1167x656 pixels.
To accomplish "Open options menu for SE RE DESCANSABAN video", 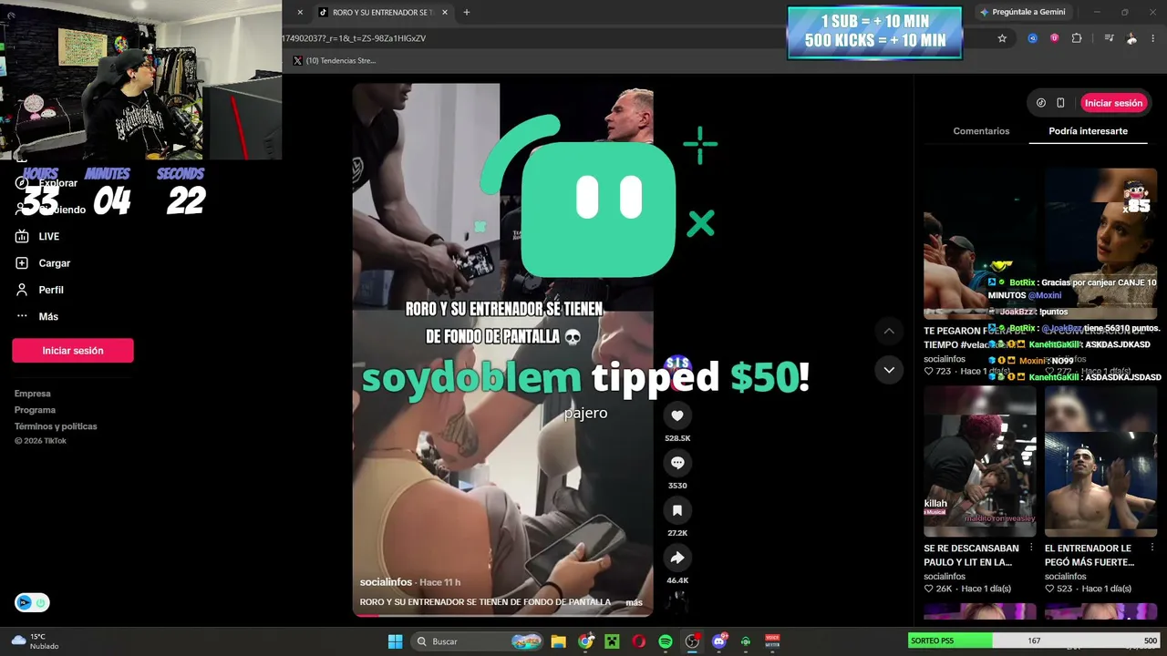I will click(x=1031, y=548).
